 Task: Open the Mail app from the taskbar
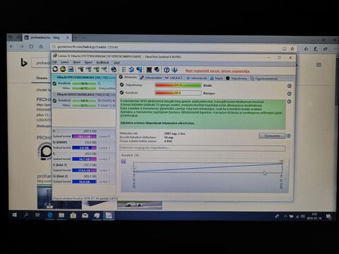85,215
